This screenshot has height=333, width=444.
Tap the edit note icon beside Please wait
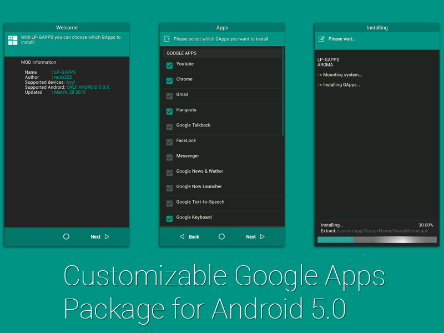(321, 39)
